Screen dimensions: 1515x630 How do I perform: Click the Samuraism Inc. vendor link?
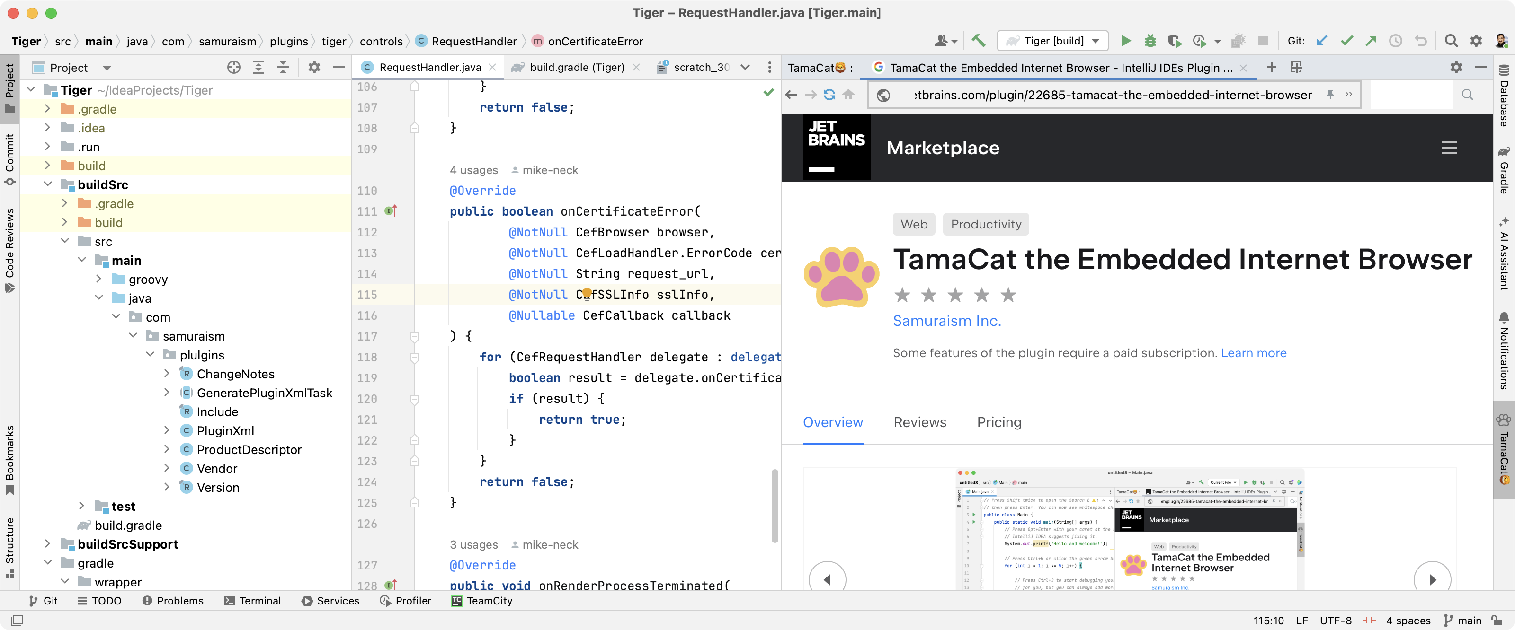tap(946, 320)
